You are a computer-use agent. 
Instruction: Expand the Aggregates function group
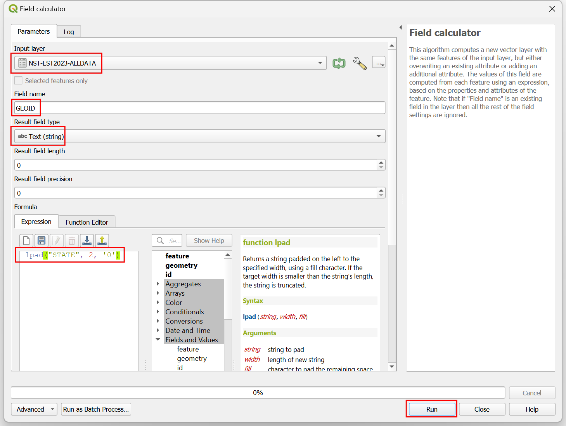pyautogui.click(x=158, y=284)
